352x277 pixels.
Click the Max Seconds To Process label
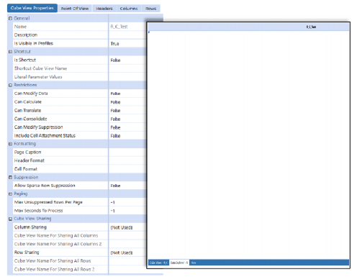38,211
